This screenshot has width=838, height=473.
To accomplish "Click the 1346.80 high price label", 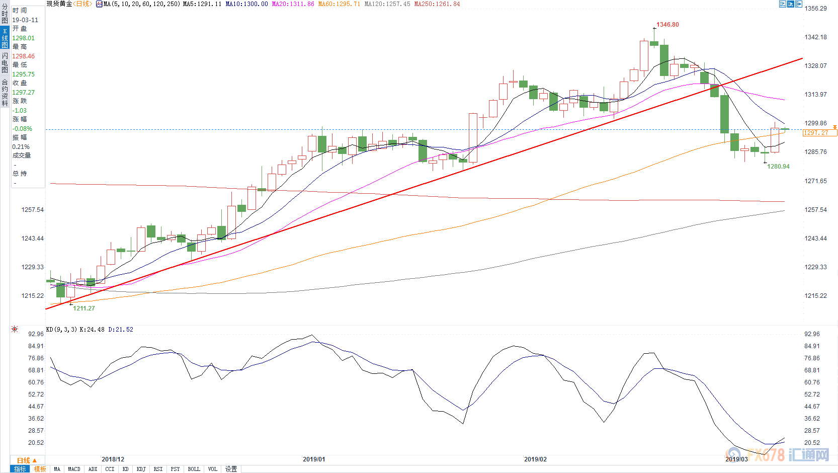I will pyautogui.click(x=667, y=25).
